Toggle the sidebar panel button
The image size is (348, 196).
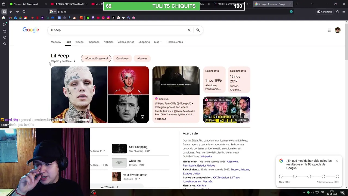point(4,12)
